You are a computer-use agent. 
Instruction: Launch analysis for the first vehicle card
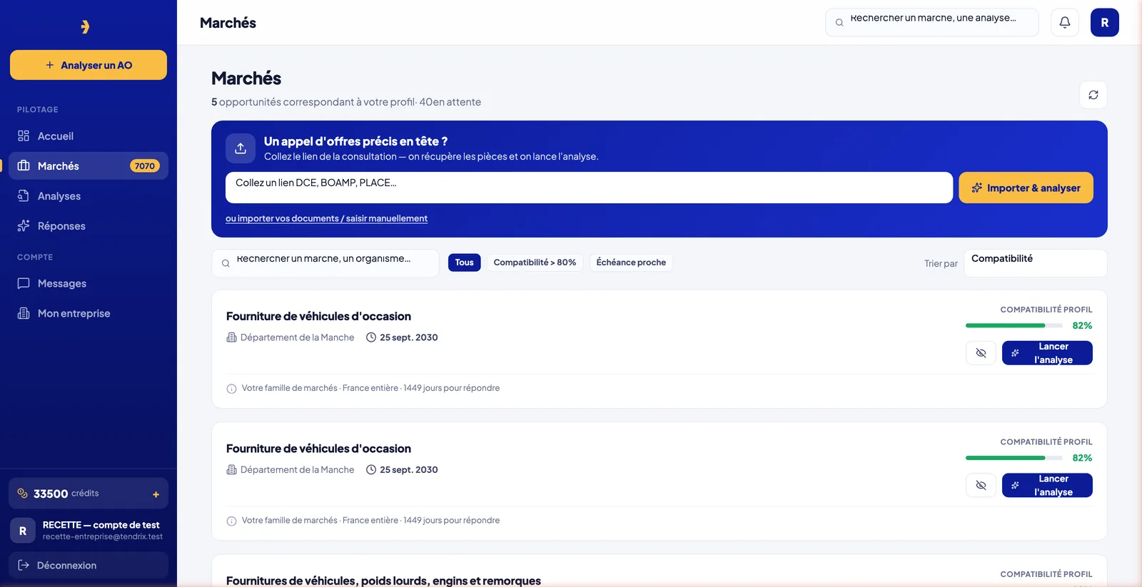click(1047, 353)
